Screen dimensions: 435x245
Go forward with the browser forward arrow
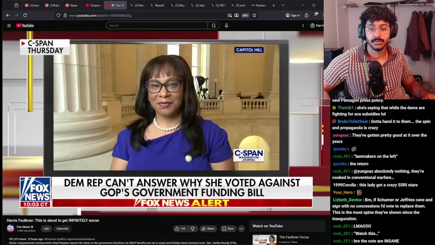(x=16, y=15)
